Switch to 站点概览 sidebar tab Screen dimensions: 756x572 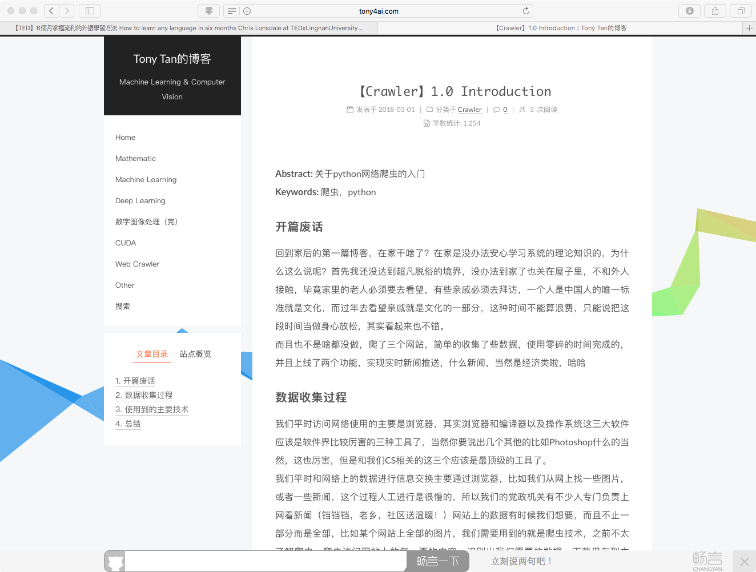point(195,354)
